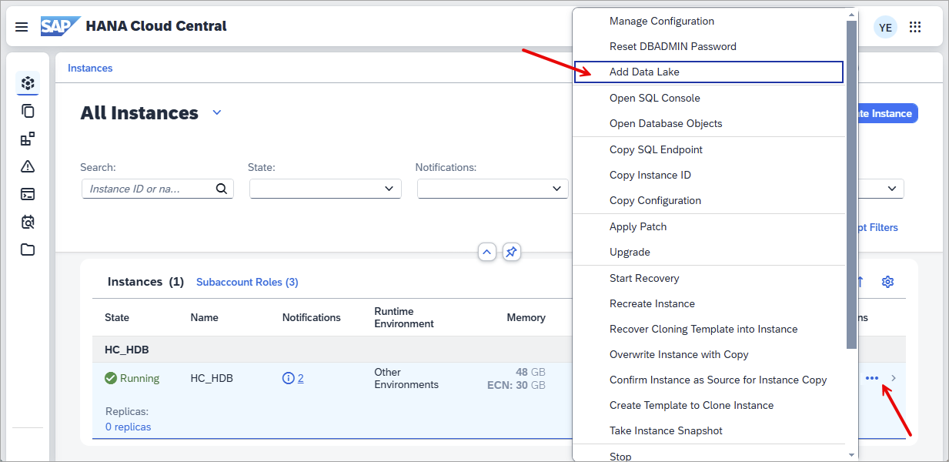Viewport: 949px width, 462px height.
Task: Choose Overwrite Instance with Copy
Action: pyautogui.click(x=710, y=354)
